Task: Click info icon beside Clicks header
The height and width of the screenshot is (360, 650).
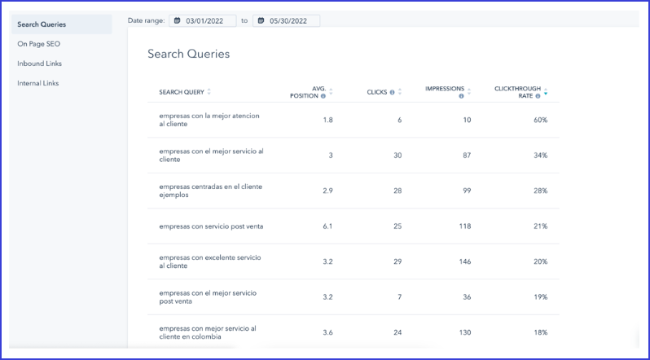Action: pos(392,93)
